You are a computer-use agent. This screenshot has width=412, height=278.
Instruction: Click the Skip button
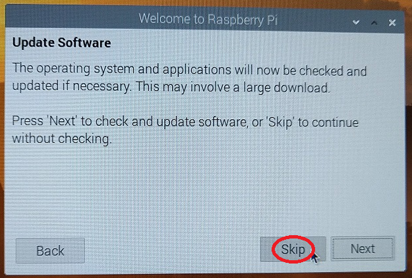[293, 249]
